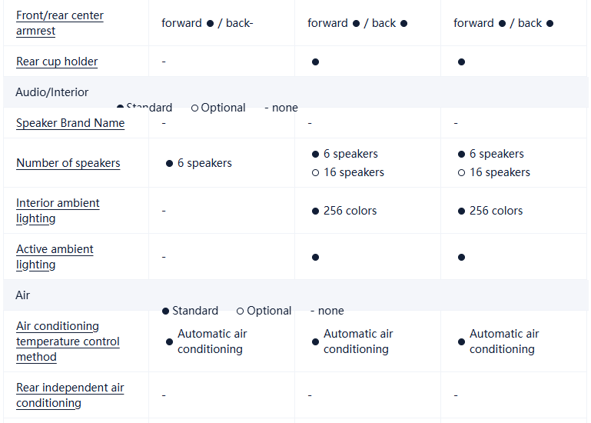Image resolution: width=591 pixels, height=423 pixels.
Task: Open the Number of speakers link
Action: click(x=68, y=163)
